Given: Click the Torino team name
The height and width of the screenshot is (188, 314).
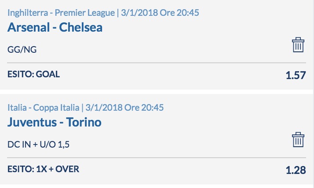Looking at the screenshot, I should point(84,122).
